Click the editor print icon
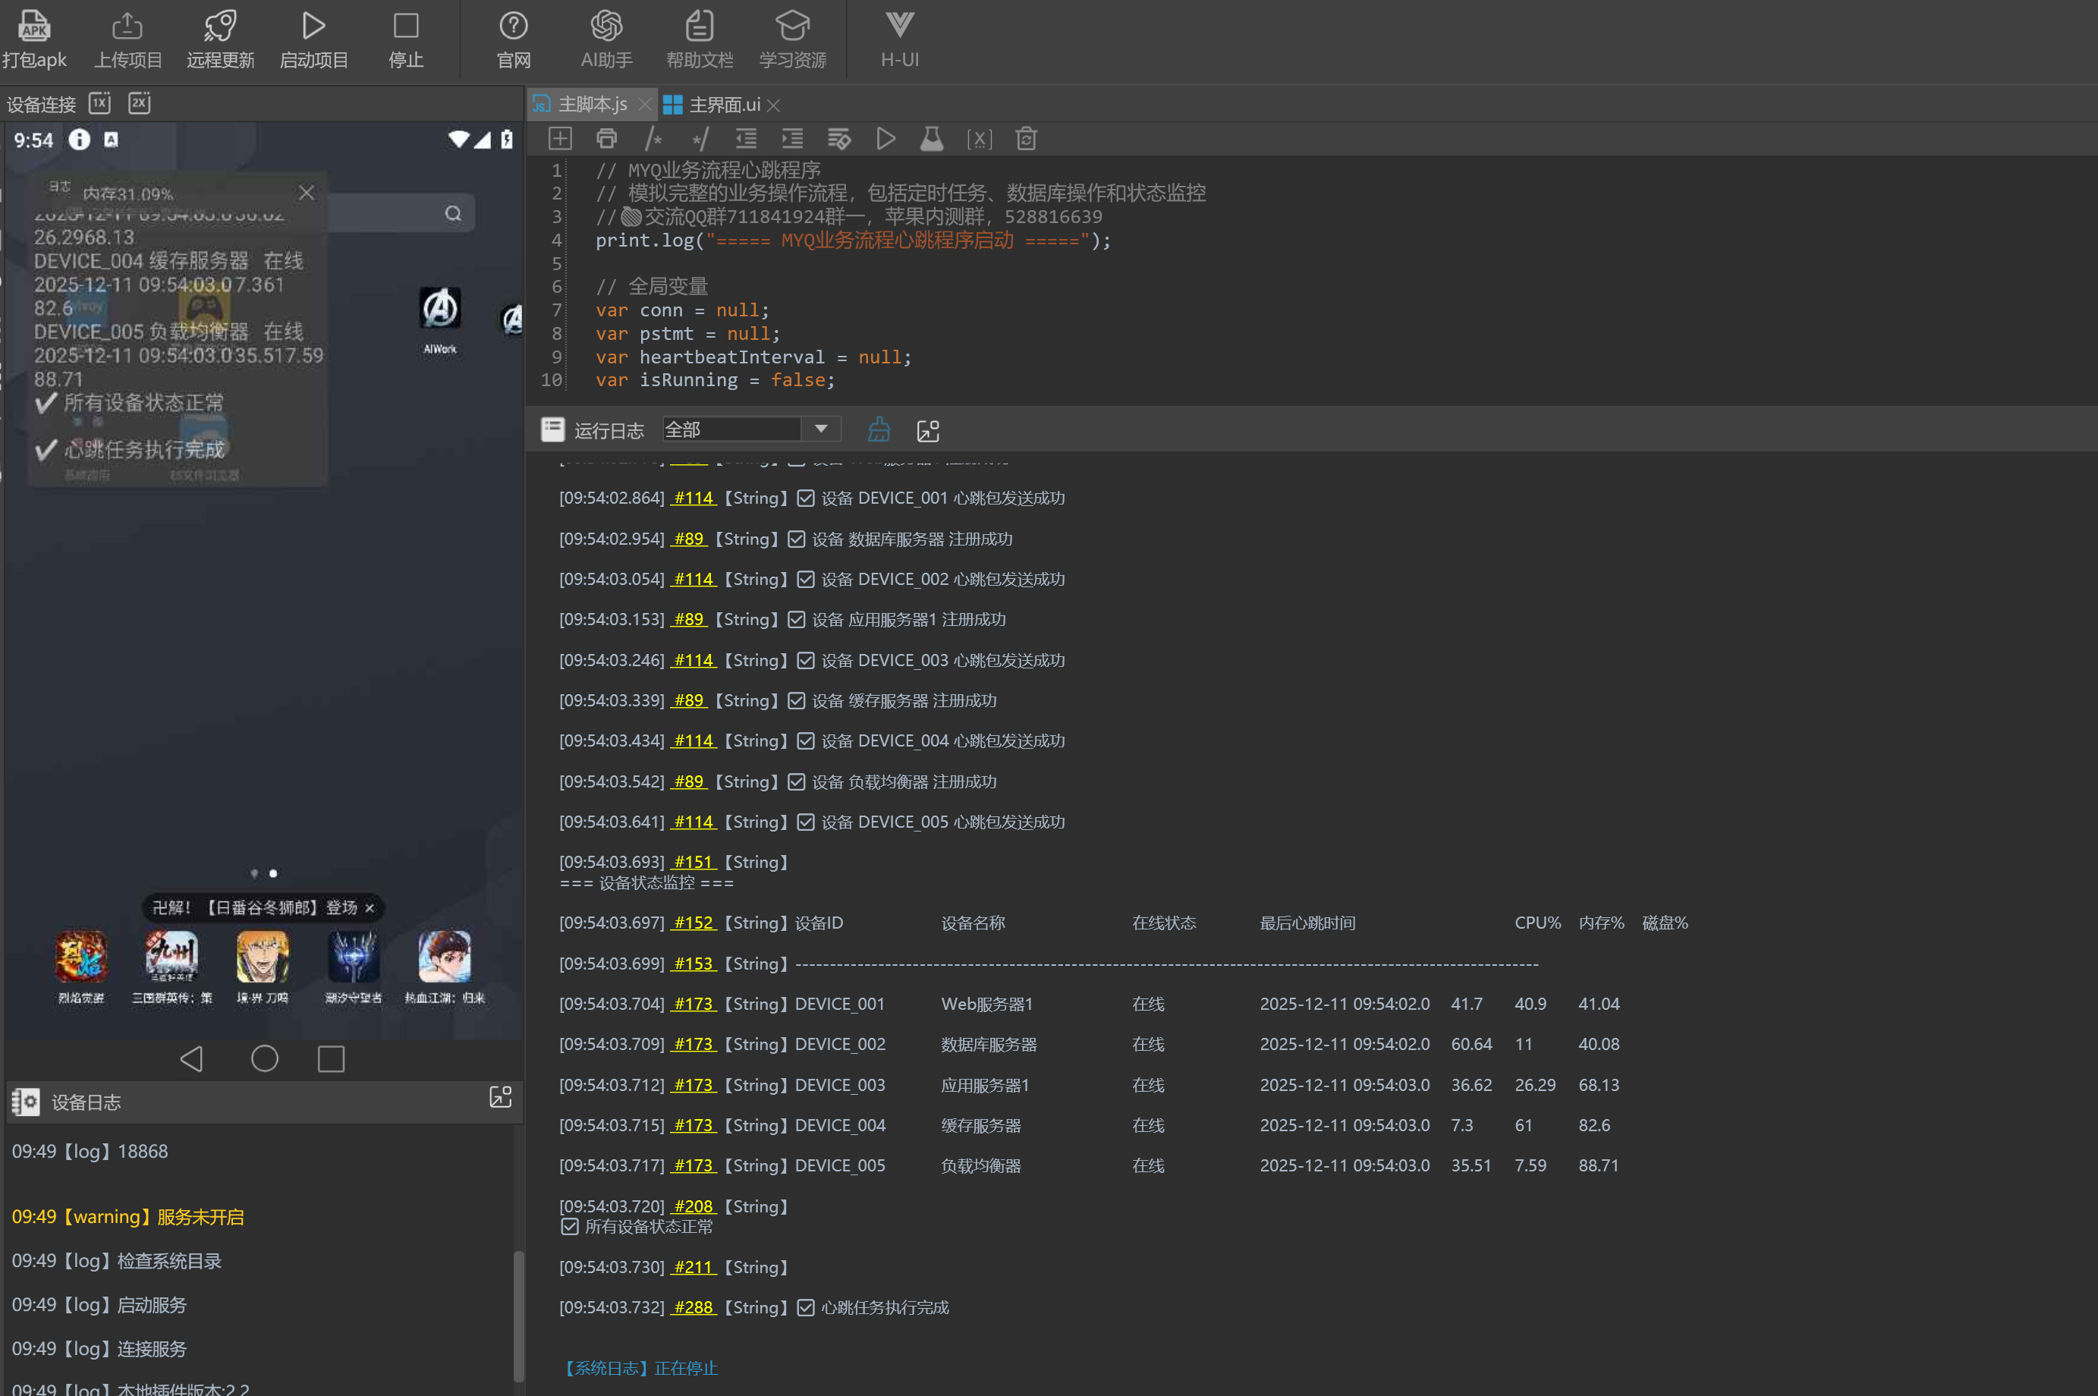Image resolution: width=2098 pixels, height=1396 pixels. pos(606,139)
